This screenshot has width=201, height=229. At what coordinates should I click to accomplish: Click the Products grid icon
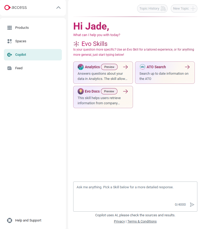pos(10,27)
